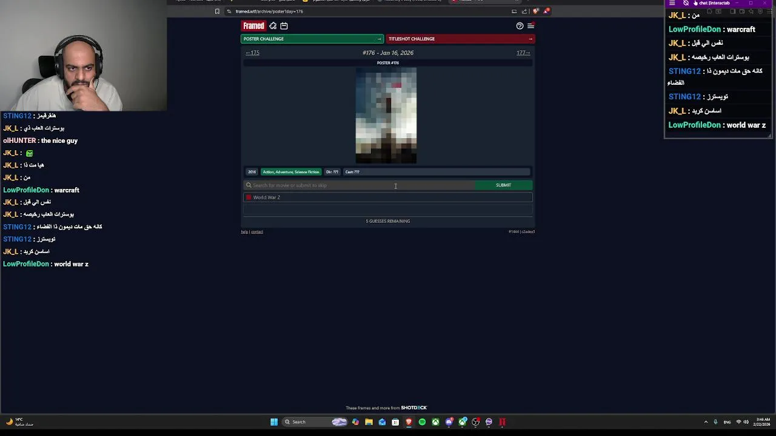Click the World War Z guess row
Screen dimensions: 776x436
click(388, 197)
